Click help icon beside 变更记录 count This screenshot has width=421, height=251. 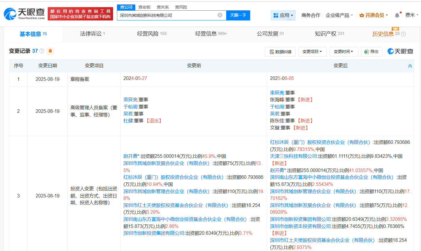(x=42, y=51)
